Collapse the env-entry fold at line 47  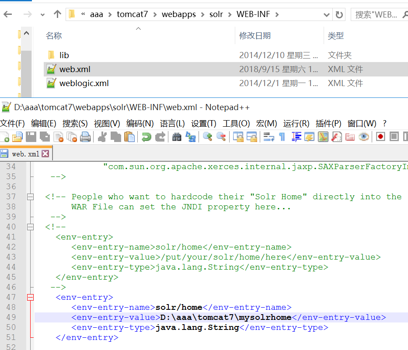[x=31, y=297]
